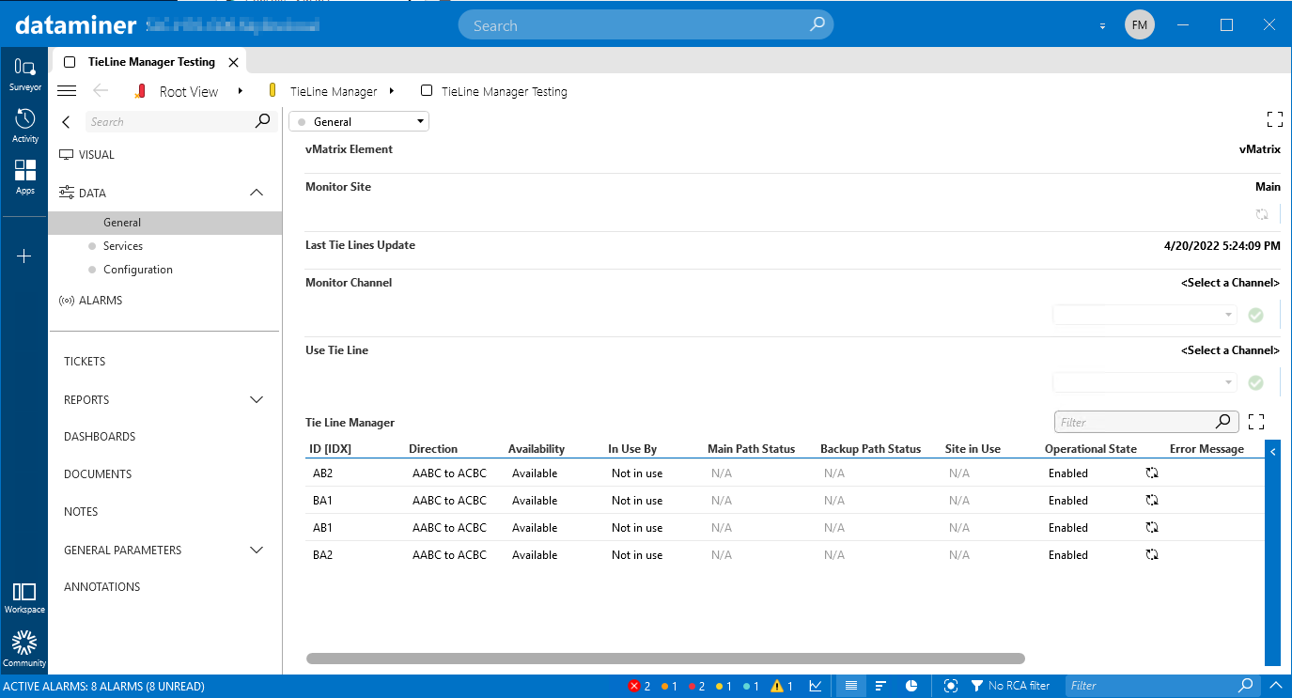Open the General page dropdown selector

(x=359, y=121)
